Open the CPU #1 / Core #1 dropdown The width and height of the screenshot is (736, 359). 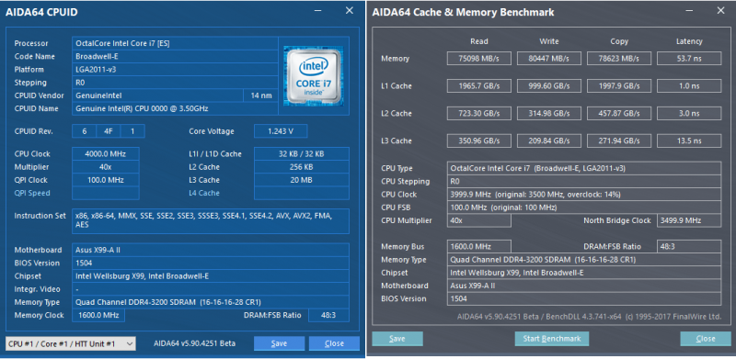71,343
